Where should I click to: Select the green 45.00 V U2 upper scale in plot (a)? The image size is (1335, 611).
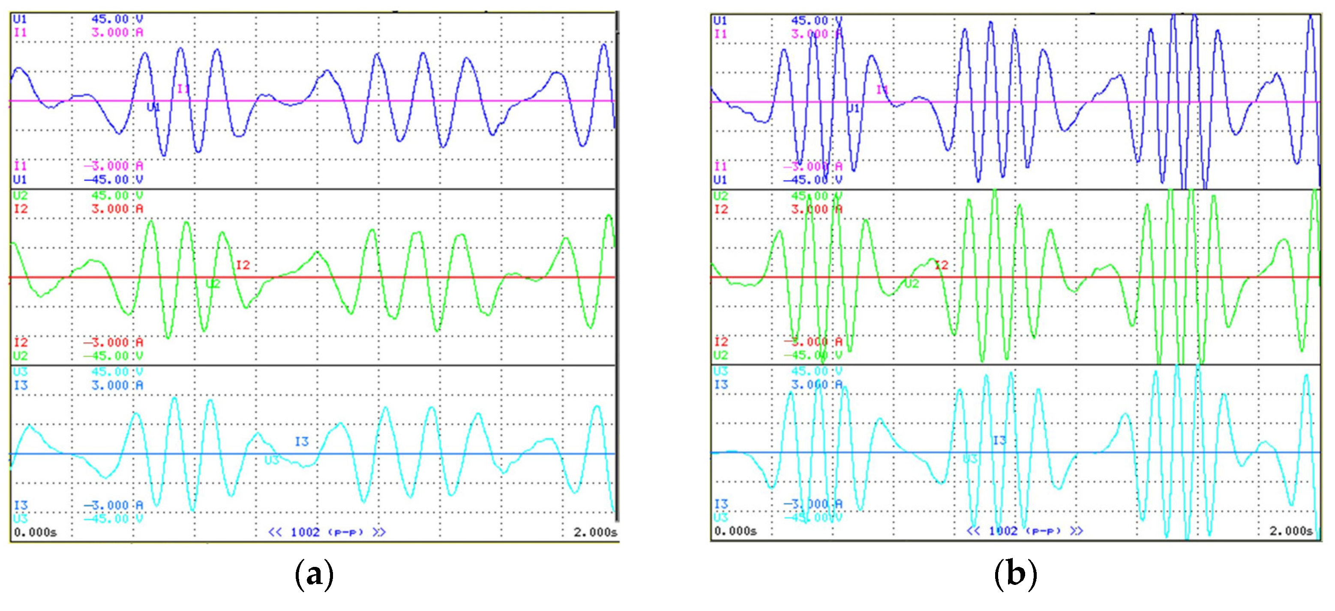point(117,196)
